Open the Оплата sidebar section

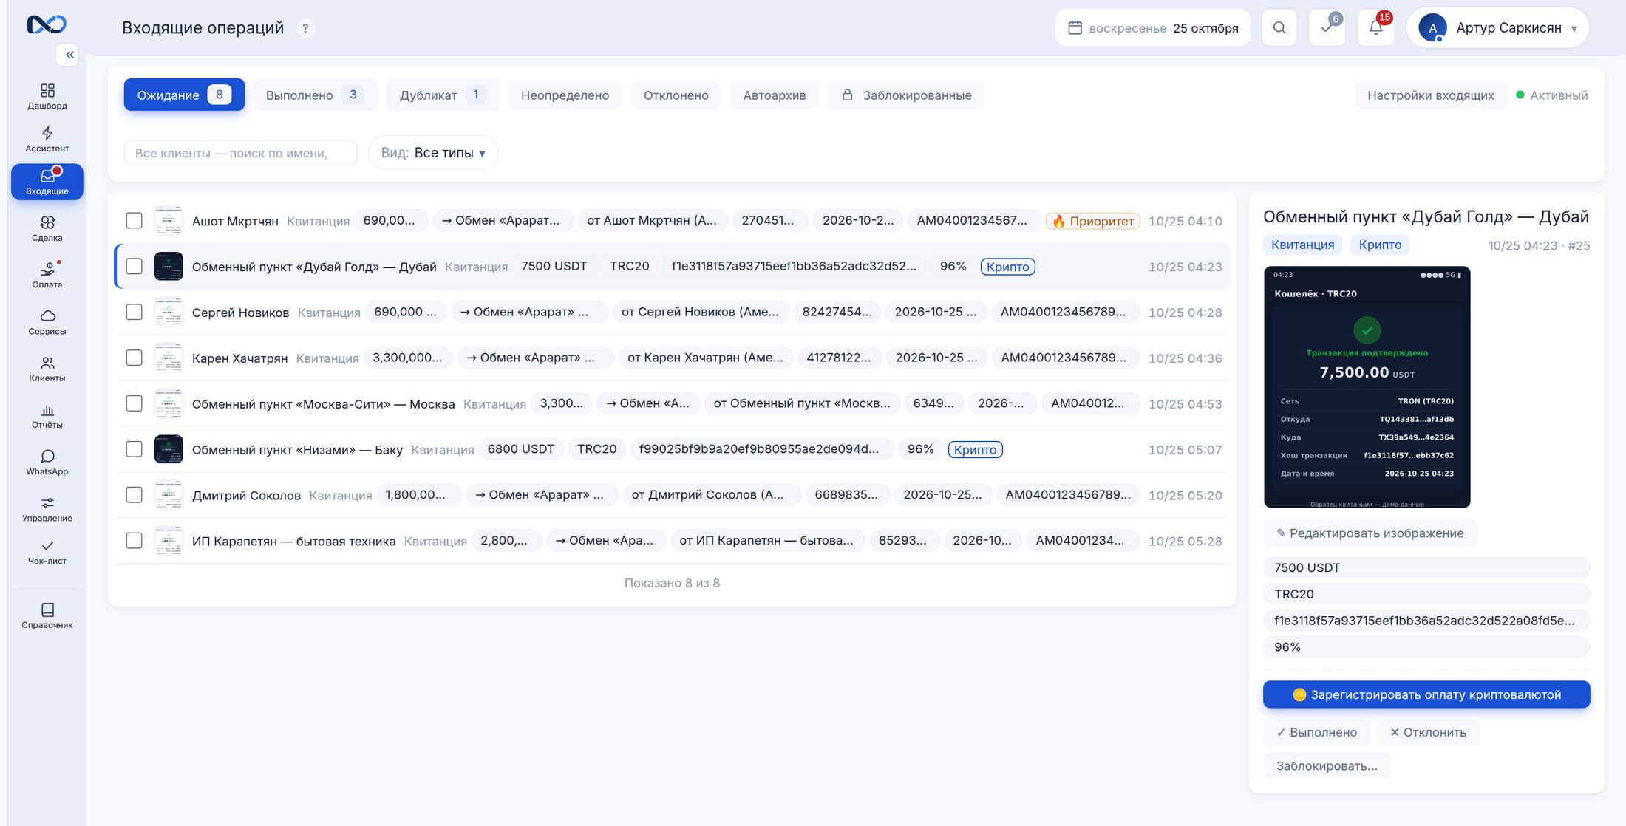[x=47, y=275]
